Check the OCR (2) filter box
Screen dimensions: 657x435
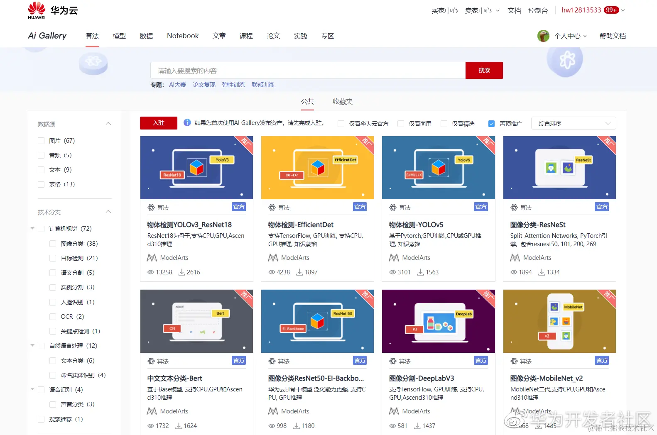tap(53, 317)
